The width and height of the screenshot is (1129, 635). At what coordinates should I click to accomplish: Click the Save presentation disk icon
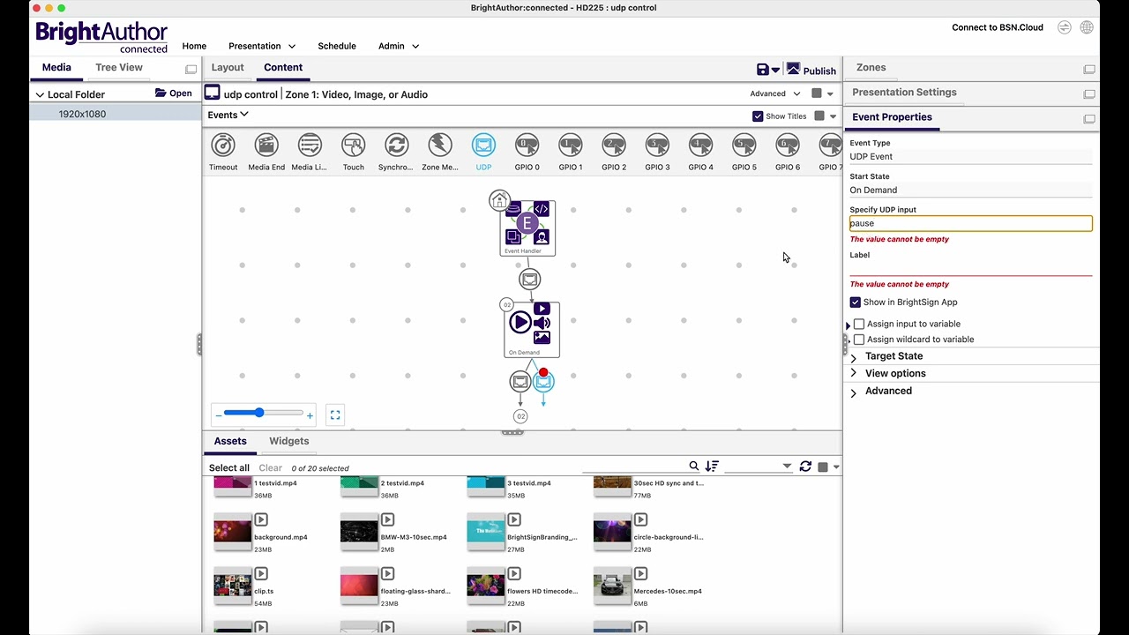[x=763, y=70]
